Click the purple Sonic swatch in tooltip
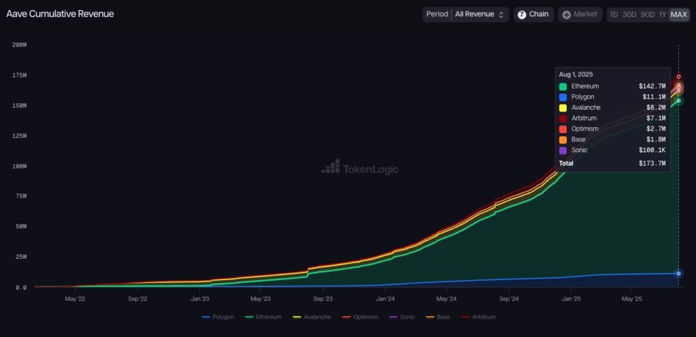Image resolution: width=696 pixels, height=337 pixels. click(563, 150)
